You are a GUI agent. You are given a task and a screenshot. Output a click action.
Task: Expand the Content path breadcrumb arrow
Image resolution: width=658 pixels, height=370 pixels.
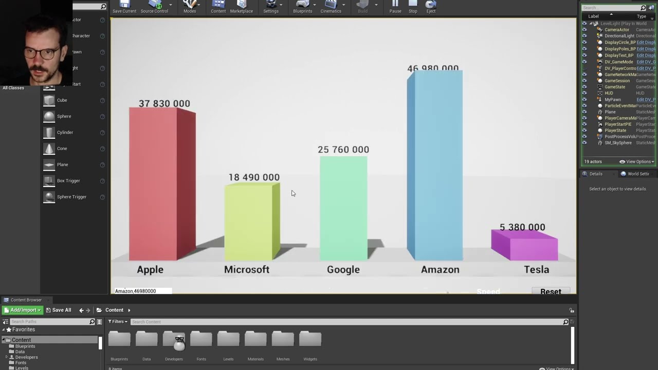pos(129,310)
